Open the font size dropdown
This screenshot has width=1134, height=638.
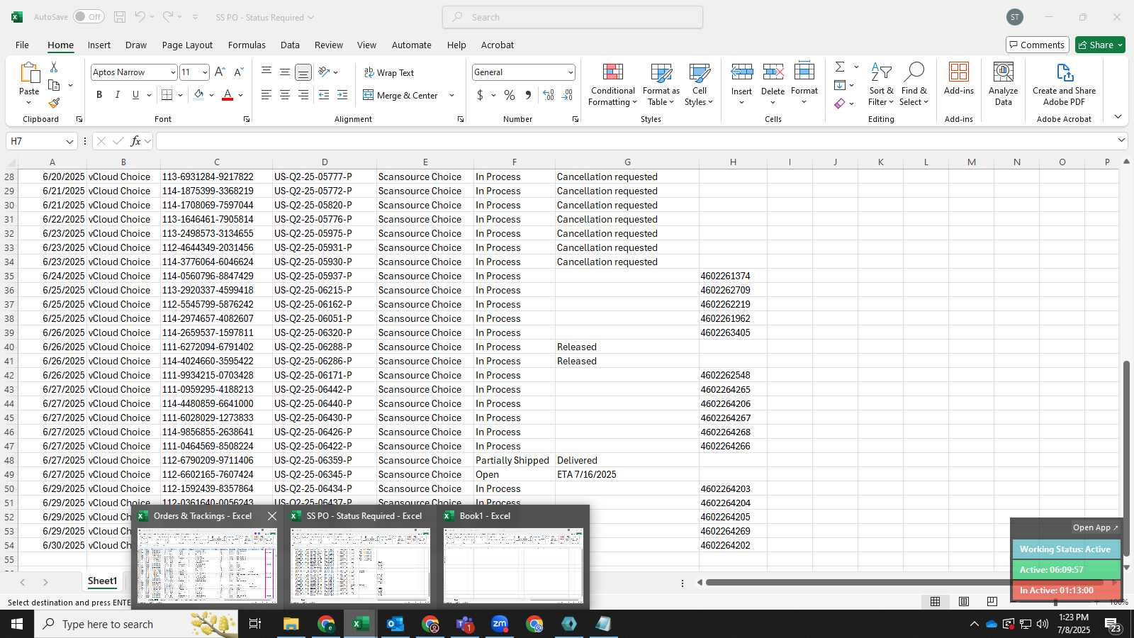click(205, 72)
